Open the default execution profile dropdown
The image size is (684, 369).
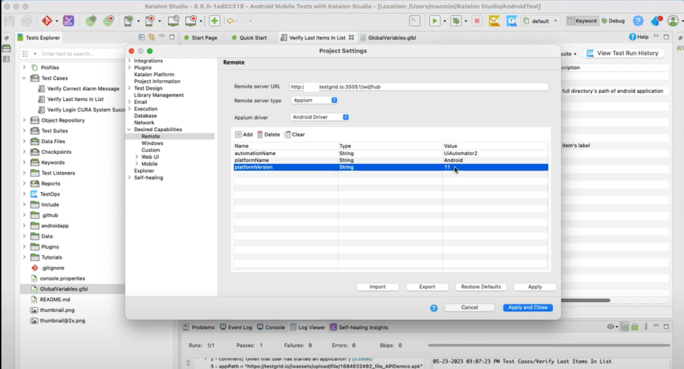click(540, 21)
